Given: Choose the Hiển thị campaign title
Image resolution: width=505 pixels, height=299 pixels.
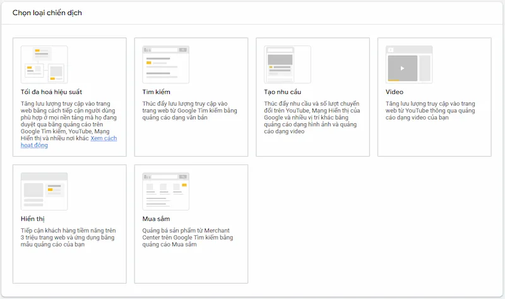Looking at the screenshot, I should pos(32,219).
